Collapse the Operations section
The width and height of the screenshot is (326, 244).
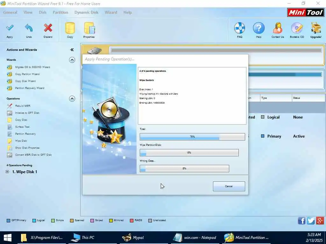pyautogui.click(x=72, y=99)
